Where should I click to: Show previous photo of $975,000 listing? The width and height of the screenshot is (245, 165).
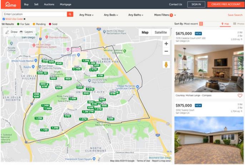point(178,140)
